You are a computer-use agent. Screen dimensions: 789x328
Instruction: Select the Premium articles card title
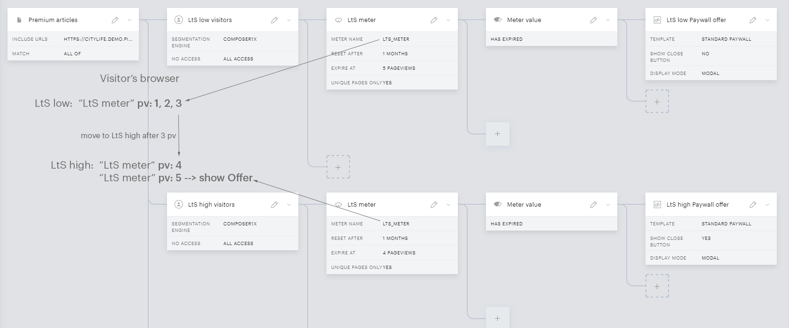coord(53,20)
